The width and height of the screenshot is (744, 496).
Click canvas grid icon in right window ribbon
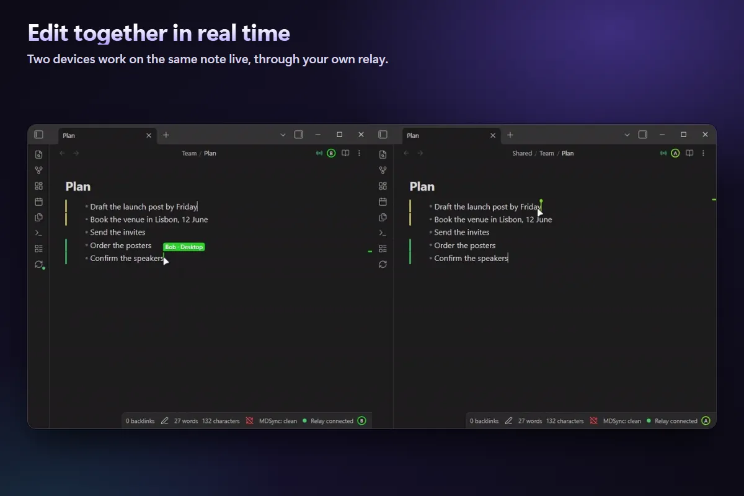pyautogui.click(x=383, y=186)
